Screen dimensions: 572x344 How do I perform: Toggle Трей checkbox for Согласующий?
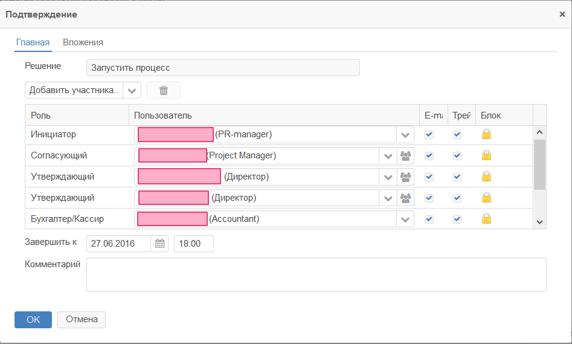pyautogui.click(x=457, y=155)
